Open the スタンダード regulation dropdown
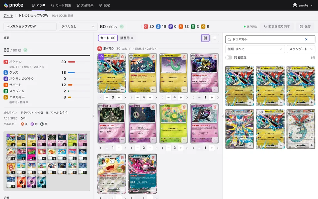 [301, 49]
